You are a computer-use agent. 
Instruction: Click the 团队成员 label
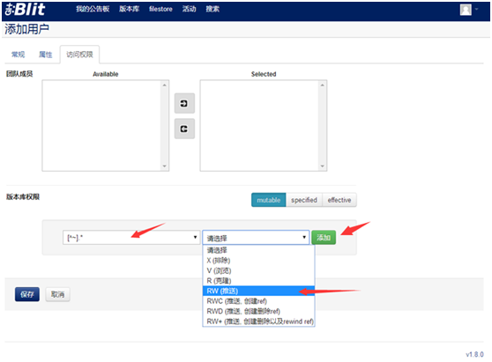coord(19,74)
